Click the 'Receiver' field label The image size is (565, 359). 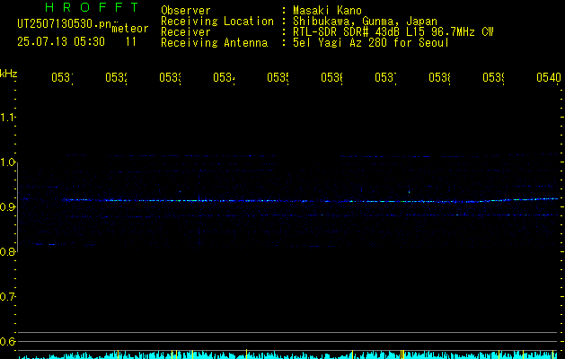pos(186,32)
